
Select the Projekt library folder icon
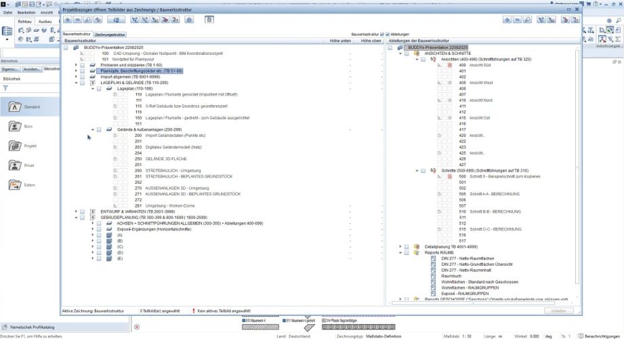tap(16, 146)
